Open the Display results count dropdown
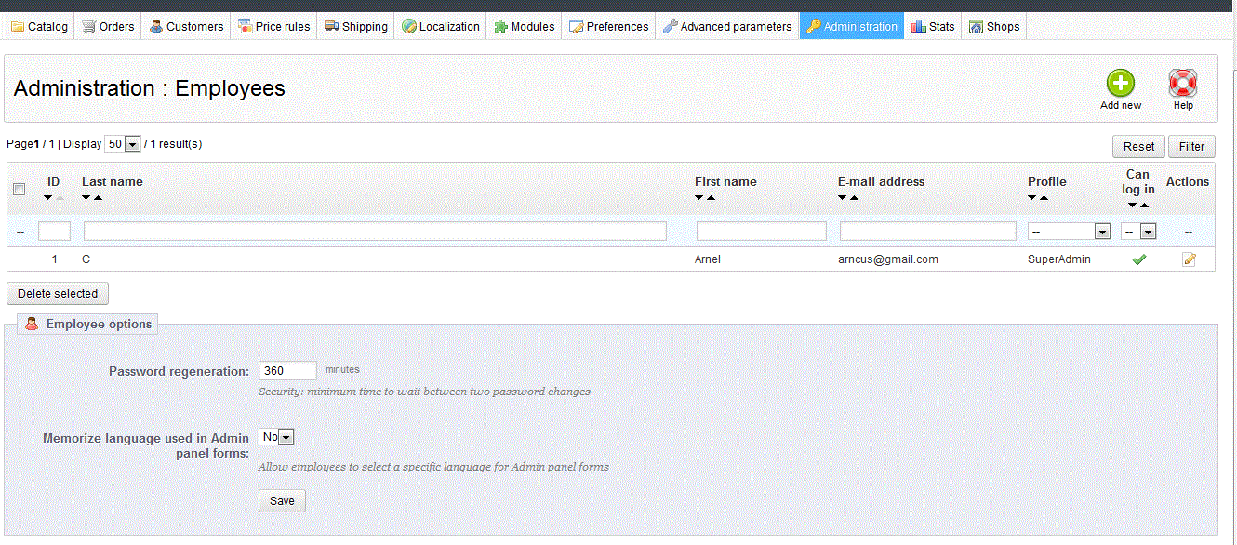Viewport: 1237px width, 545px height. [123, 144]
